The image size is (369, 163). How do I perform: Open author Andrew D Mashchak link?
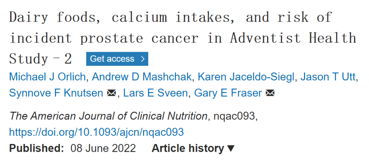pos(142,77)
